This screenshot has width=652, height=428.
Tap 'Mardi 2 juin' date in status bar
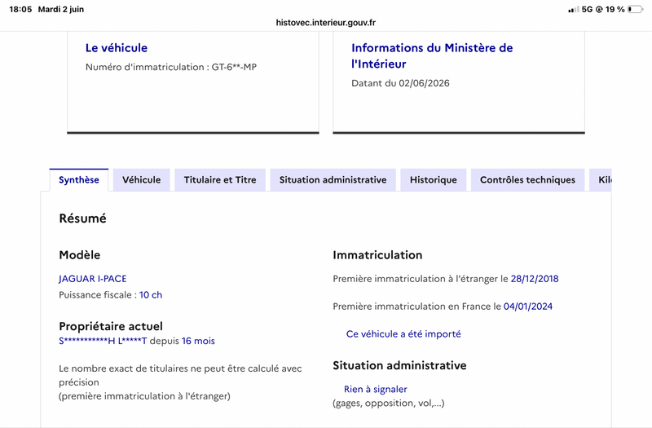60,9
